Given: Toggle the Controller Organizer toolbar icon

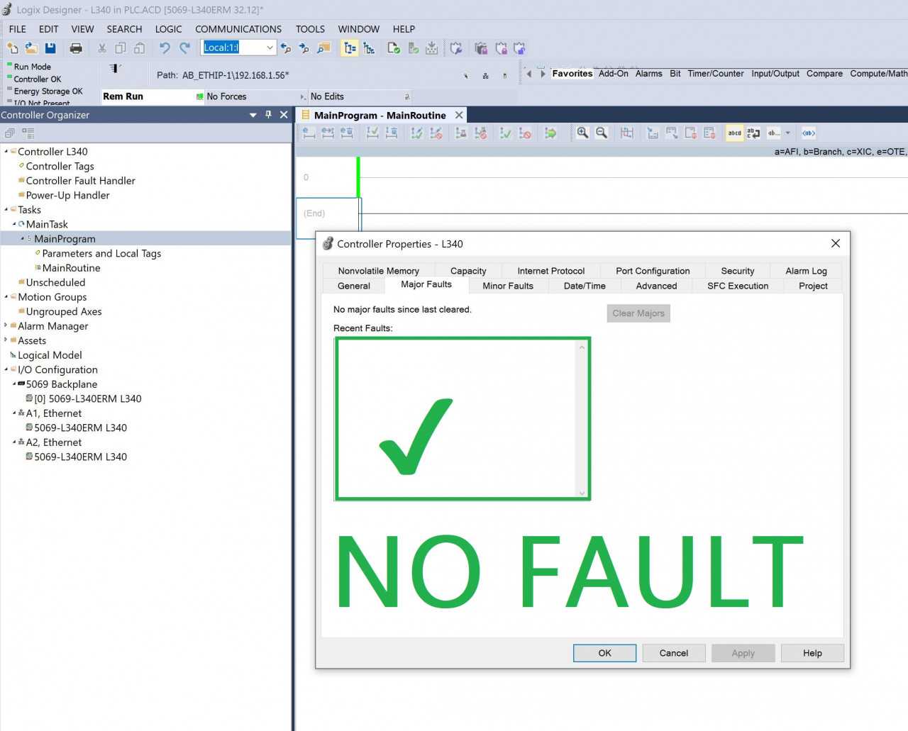Looking at the screenshot, I should (x=350, y=48).
